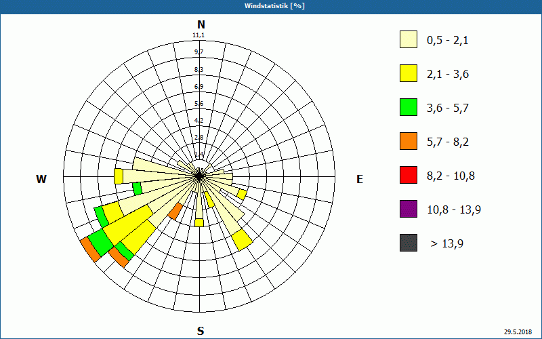Click the E compass label
Screen dimensions: 542x339
point(360,179)
